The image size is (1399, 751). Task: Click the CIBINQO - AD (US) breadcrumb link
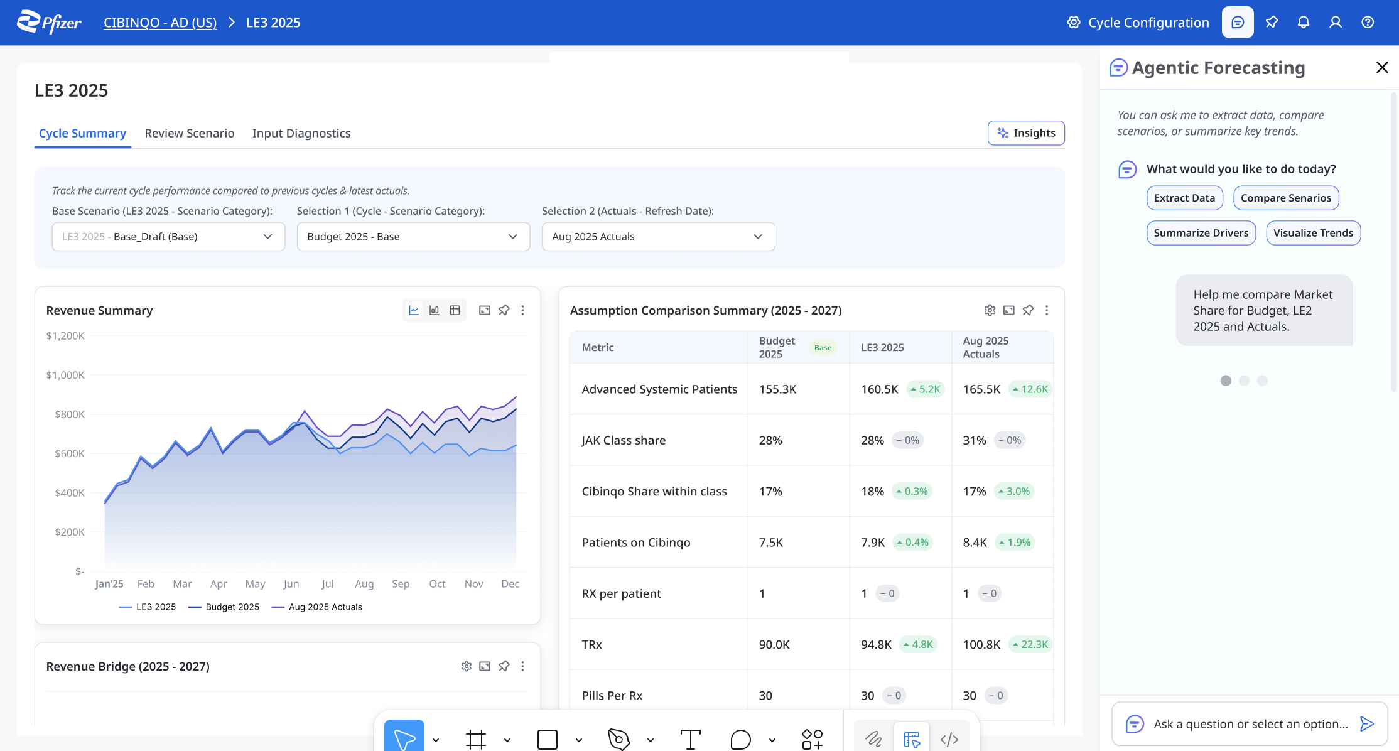(160, 23)
